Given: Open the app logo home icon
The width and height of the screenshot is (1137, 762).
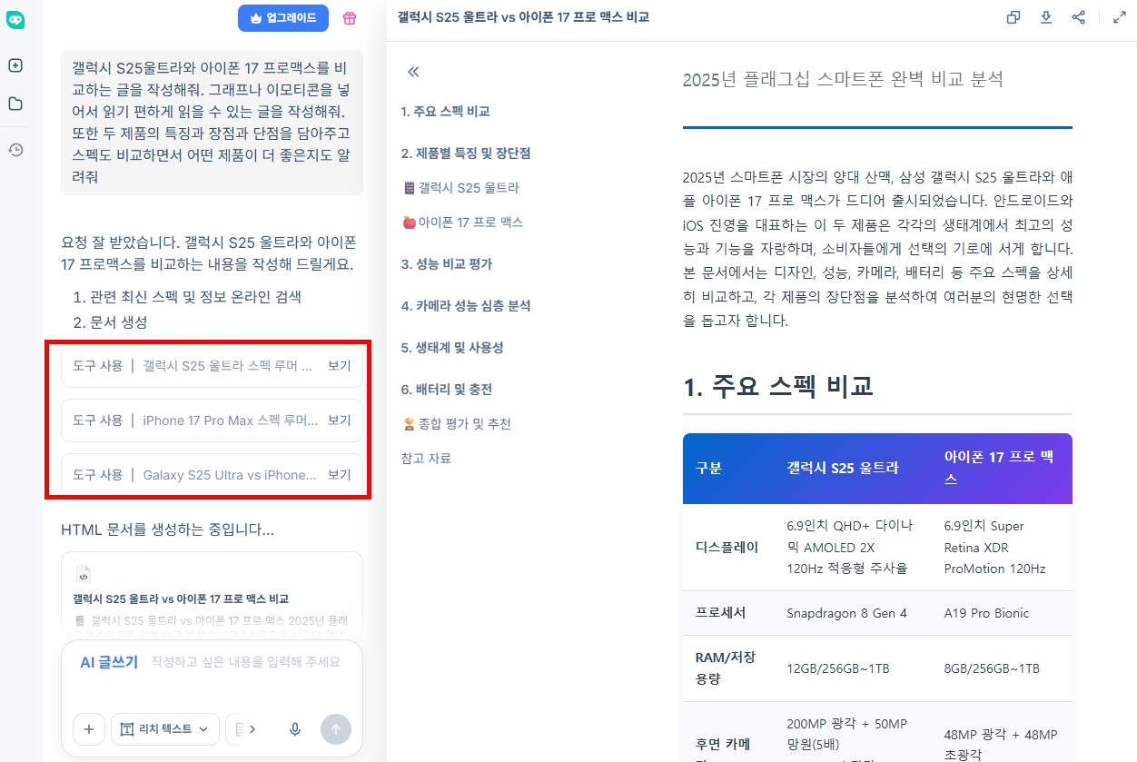Looking at the screenshot, I should click(15, 20).
